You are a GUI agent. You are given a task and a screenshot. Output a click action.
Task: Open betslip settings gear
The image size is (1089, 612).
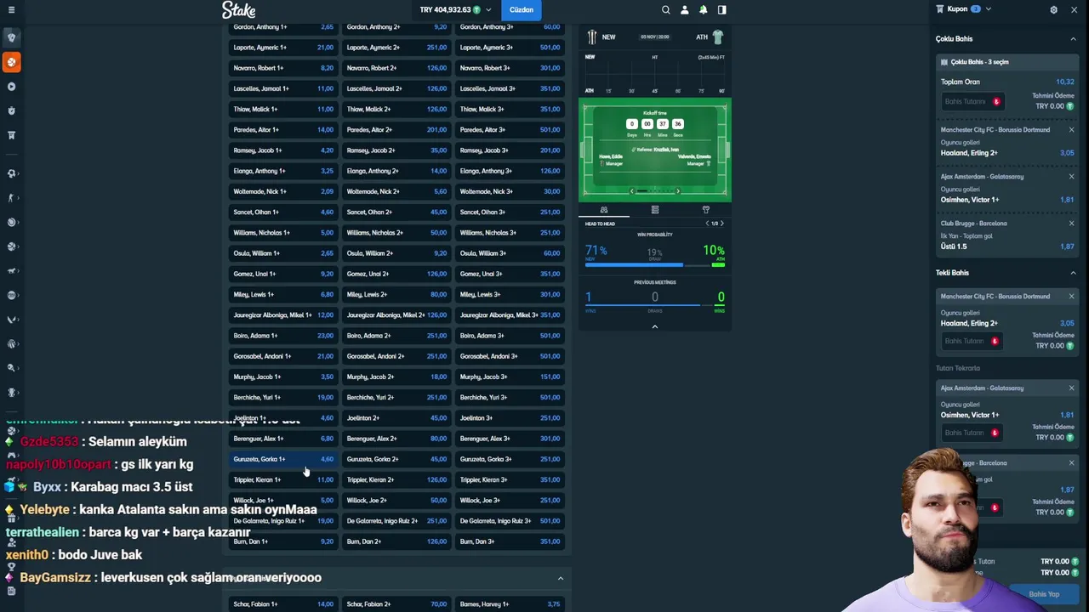coord(1053,9)
